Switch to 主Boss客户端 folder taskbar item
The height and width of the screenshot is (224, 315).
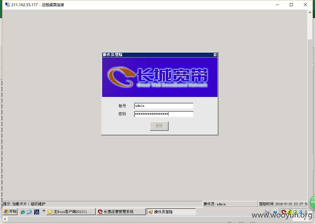[x=71, y=212]
